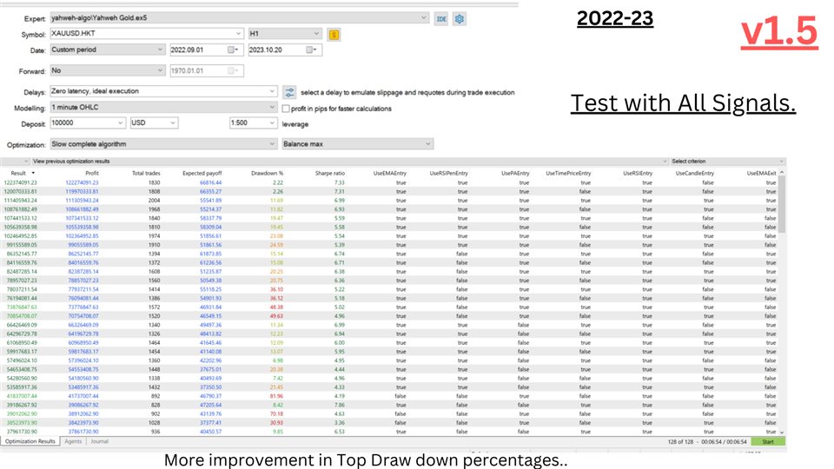This screenshot has height=469, width=834.
Task: Sort by the Drawdown % column header
Action: point(267,174)
